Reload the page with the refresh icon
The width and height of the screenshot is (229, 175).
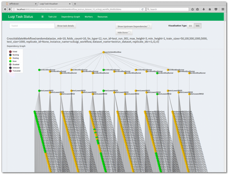pyautogui.click(x=143, y=9)
